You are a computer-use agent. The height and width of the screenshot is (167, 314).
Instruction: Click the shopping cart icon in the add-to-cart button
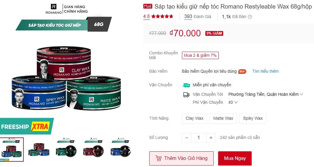[x=158, y=158]
